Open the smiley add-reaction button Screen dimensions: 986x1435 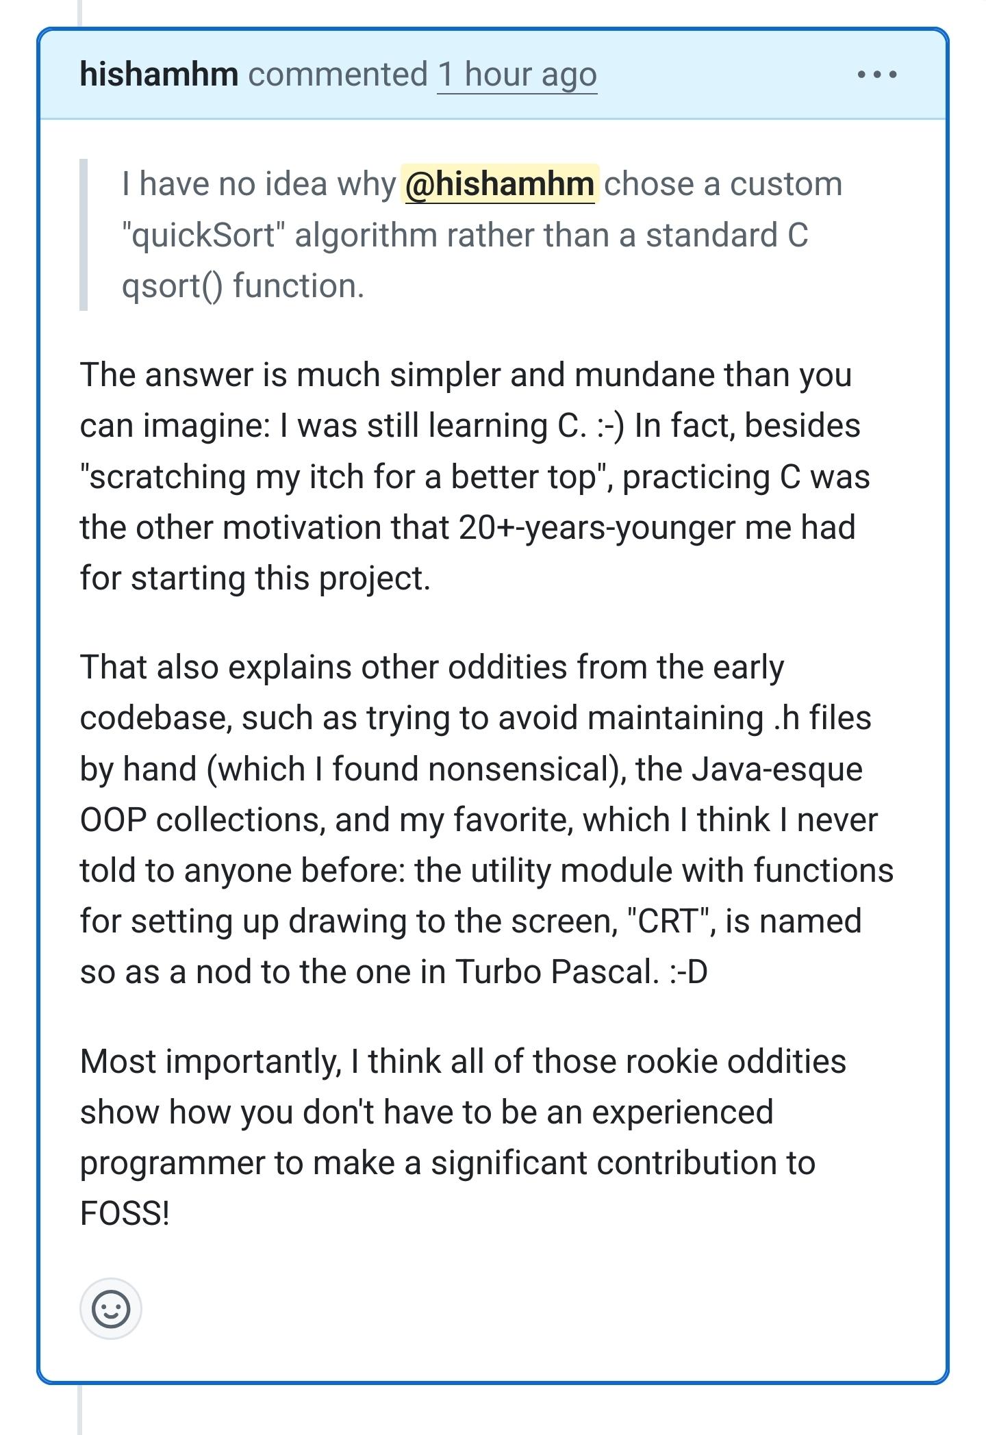[110, 1308]
